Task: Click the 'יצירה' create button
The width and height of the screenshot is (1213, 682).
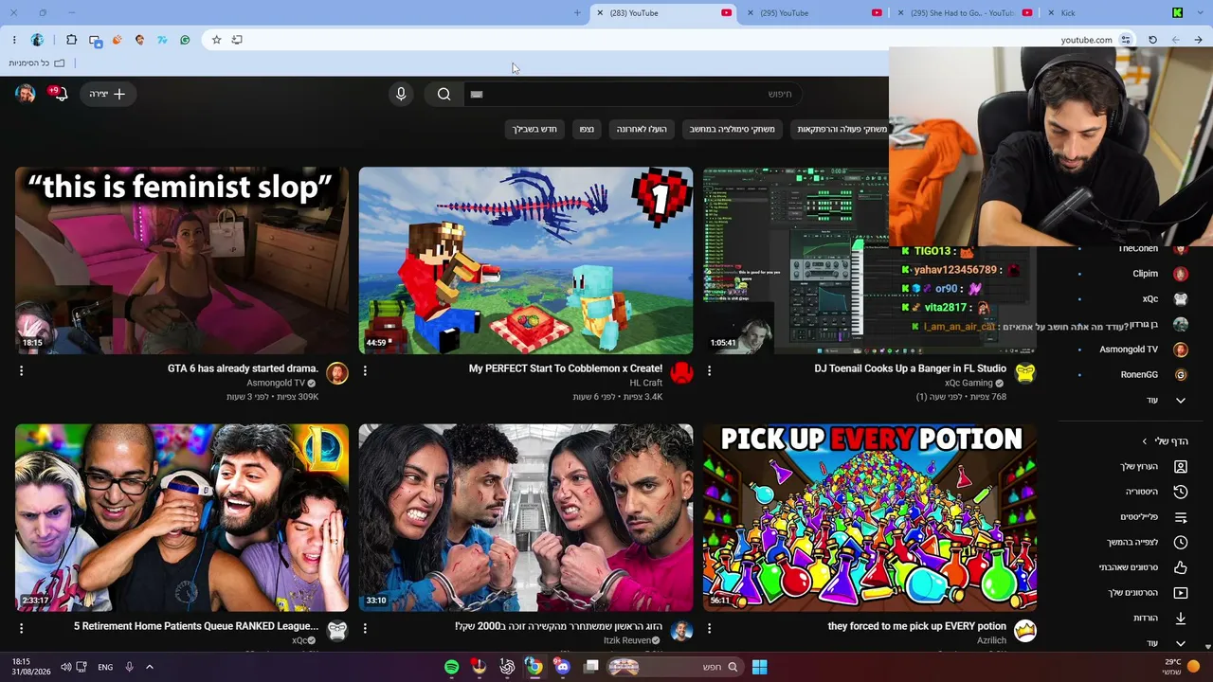Action: (x=107, y=94)
